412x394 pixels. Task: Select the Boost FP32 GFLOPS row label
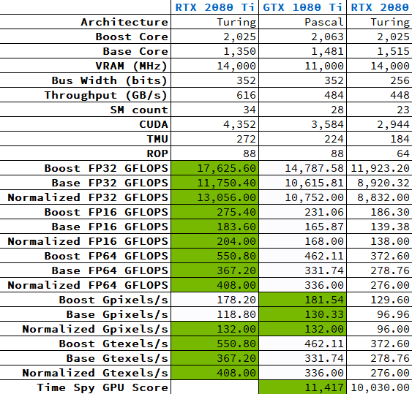coord(106,168)
